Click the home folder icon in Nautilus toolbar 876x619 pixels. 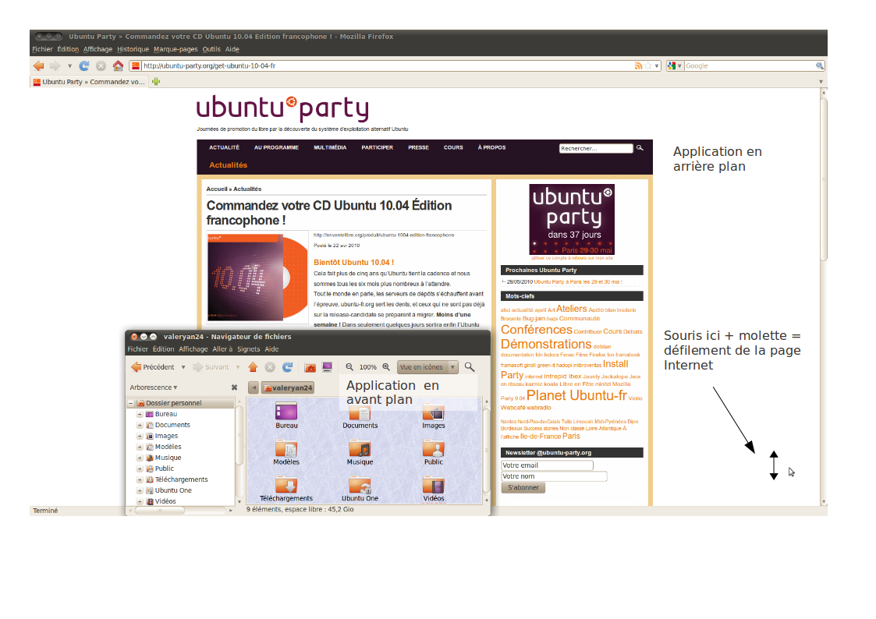tap(310, 367)
